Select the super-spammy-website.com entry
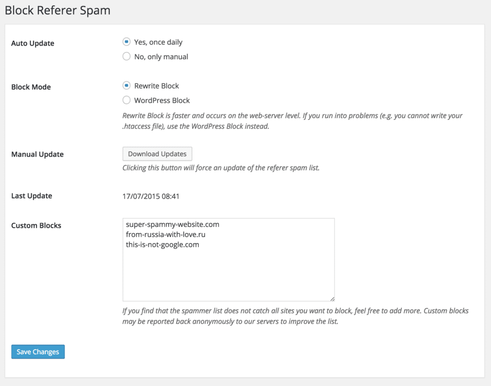The image size is (491, 386). tap(172, 224)
